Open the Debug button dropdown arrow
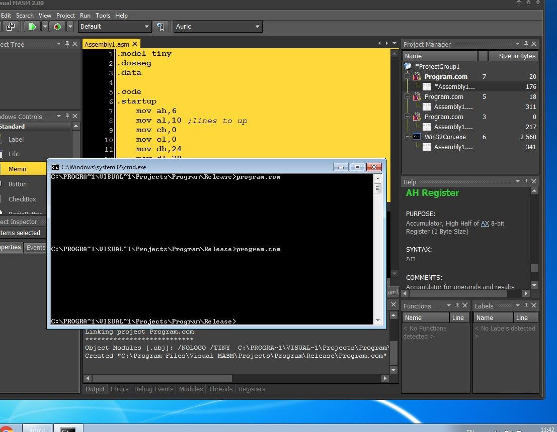 [x=70, y=27]
